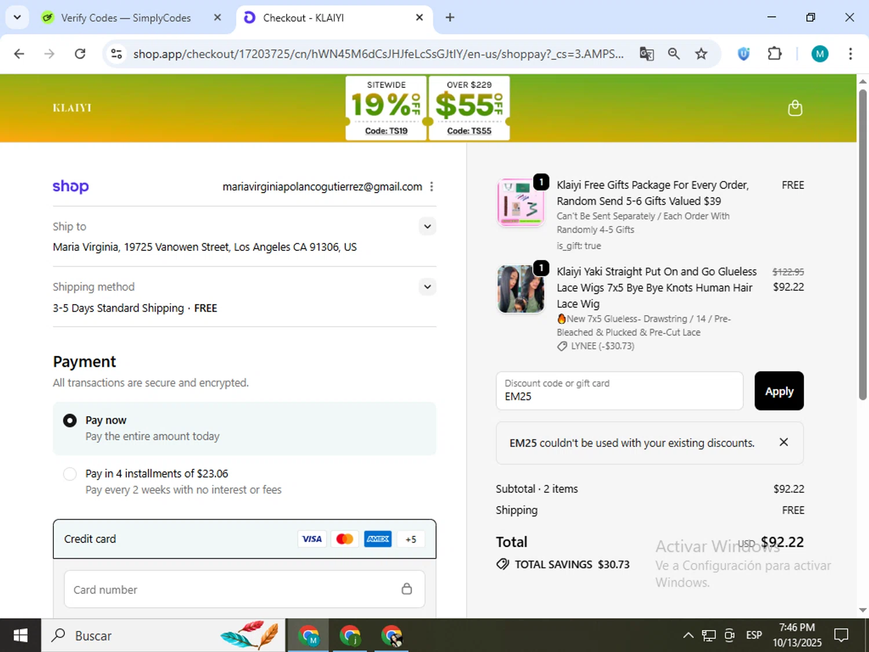Click the Visa card icon
869x652 pixels.
(312, 539)
